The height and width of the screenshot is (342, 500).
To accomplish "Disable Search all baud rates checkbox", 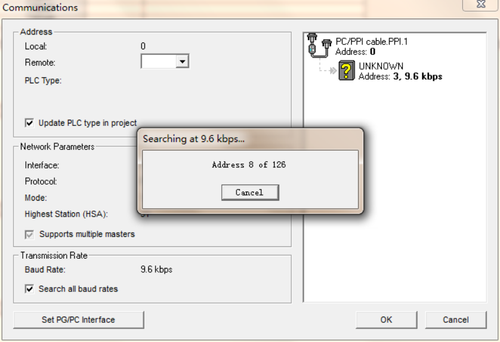I will pos(30,289).
